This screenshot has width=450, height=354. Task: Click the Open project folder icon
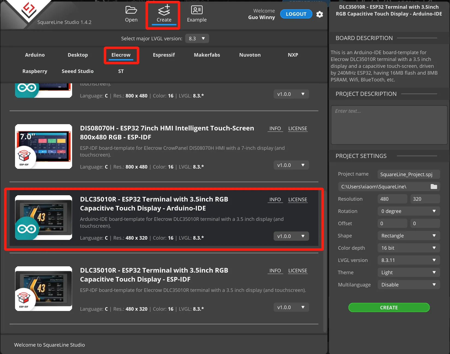[131, 10]
